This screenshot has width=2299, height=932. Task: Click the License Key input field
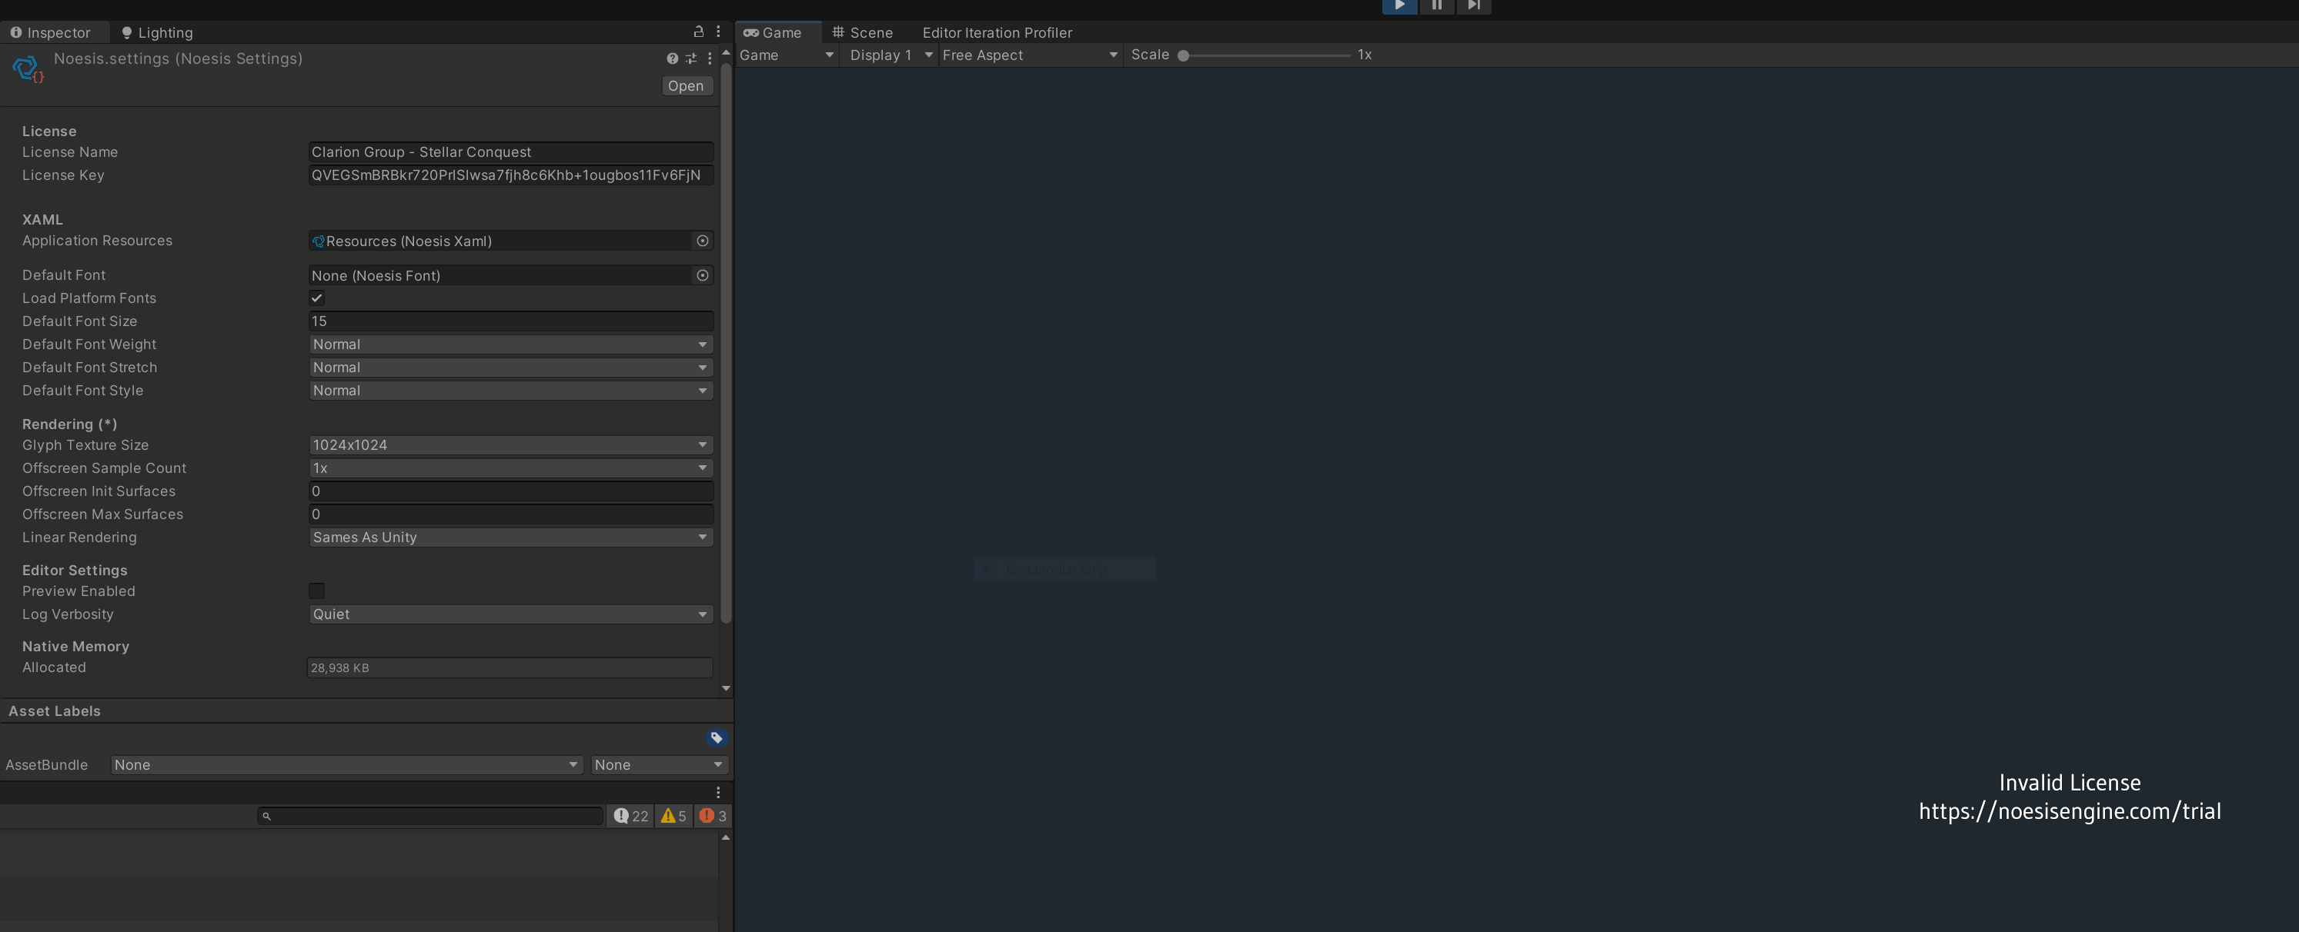[x=510, y=175]
